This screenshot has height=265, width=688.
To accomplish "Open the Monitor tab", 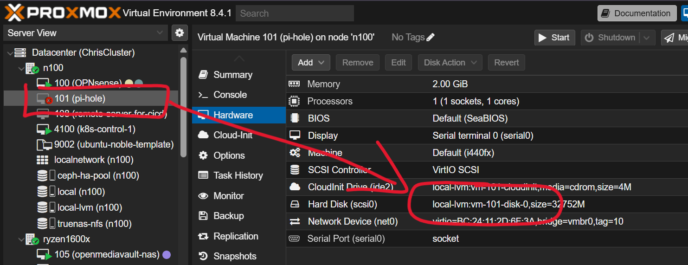I will (239, 196).
